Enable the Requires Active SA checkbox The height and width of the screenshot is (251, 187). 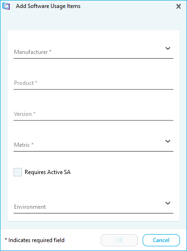pos(18,172)
